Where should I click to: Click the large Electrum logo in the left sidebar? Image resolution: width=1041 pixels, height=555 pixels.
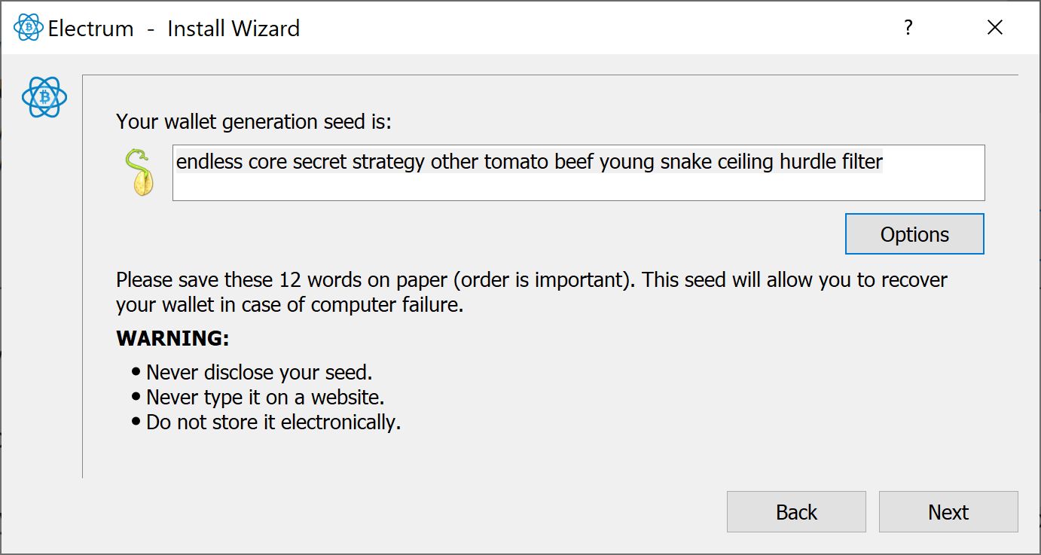tap(44, 98)
